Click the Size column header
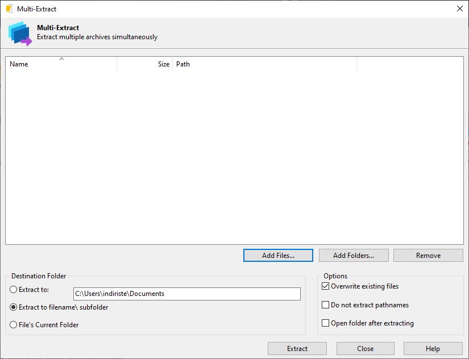 pyautogui.click(x=145, y=64)
